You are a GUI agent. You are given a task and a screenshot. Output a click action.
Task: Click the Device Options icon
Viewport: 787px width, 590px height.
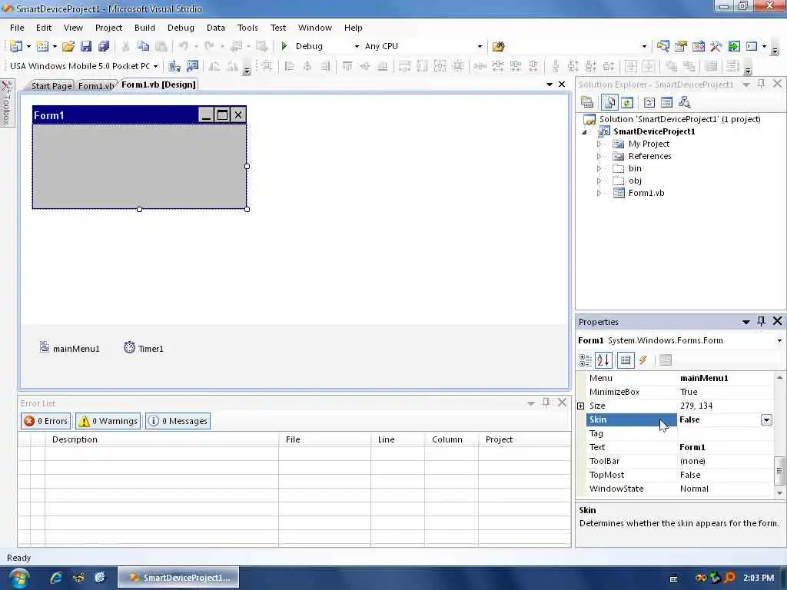(x=192, y=66)
